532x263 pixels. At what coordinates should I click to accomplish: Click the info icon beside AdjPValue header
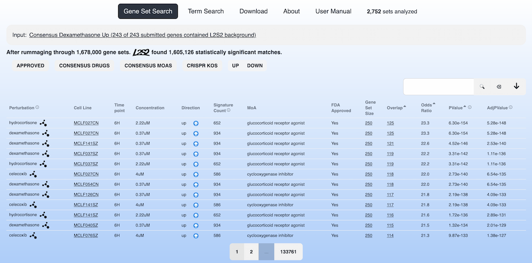(x=510, y=107)
